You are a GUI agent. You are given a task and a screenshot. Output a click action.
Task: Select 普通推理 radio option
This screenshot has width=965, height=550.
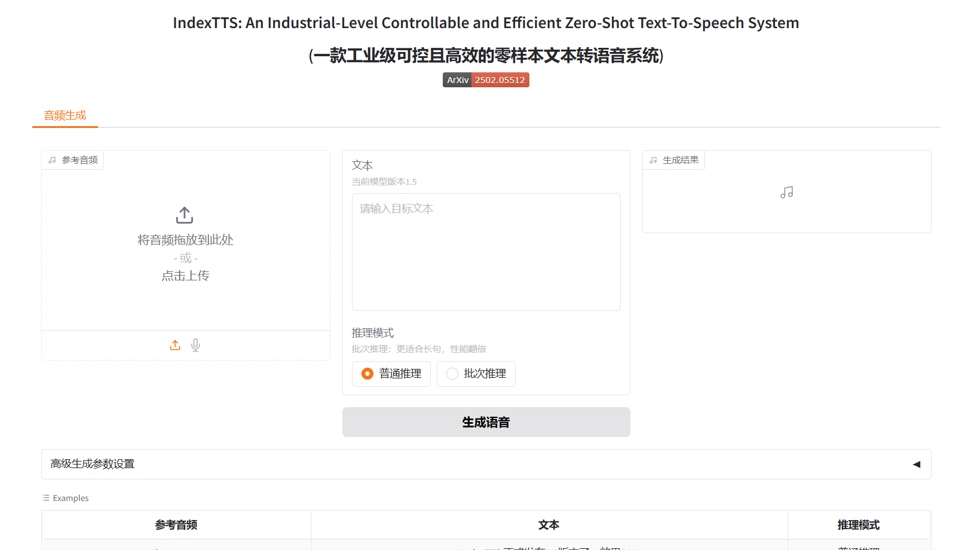point(391,374)
